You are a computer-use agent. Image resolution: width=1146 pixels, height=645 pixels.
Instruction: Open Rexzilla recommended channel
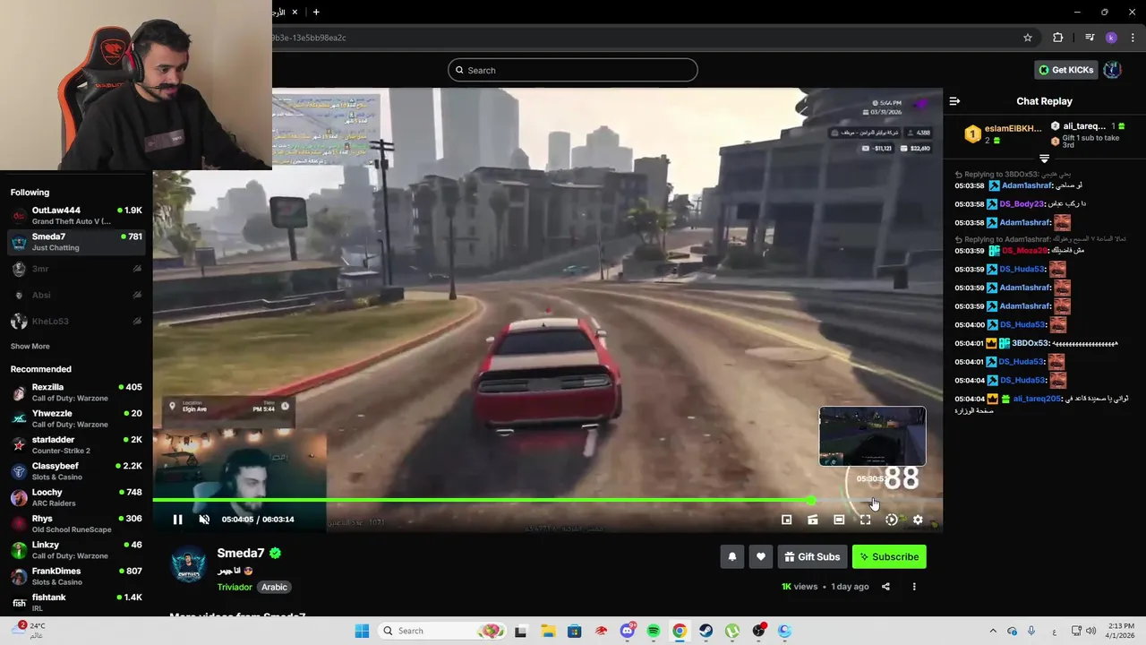(x=76, y=392)
